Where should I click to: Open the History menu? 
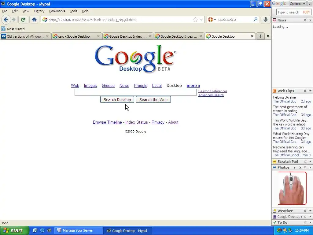coord(39,11)
